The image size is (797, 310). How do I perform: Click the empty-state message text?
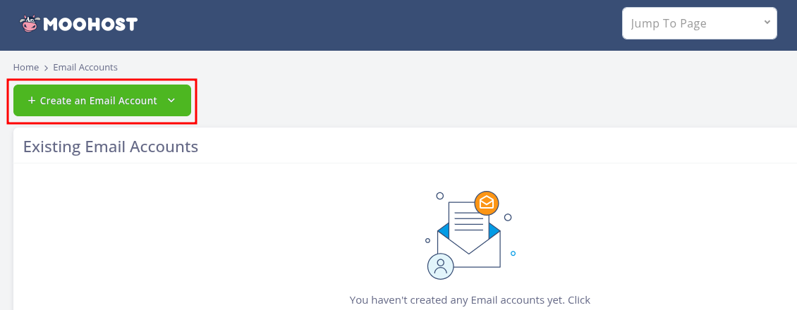click(x=470, y=300)
